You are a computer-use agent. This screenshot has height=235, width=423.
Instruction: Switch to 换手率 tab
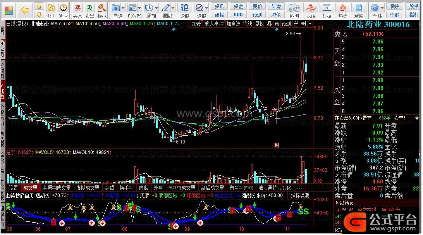tap(127, 188)
